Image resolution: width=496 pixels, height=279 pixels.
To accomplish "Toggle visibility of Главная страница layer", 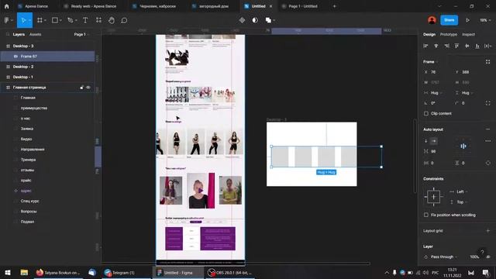I will (88, 88).
